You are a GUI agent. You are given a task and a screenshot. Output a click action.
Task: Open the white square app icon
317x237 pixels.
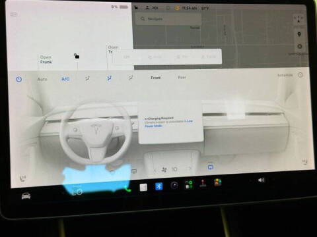pos(143,188)
